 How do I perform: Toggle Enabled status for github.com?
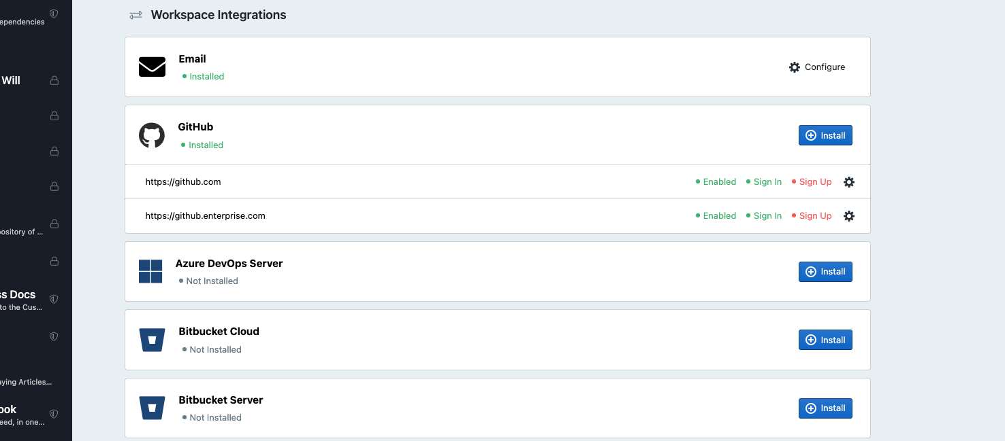pos(715,181)
